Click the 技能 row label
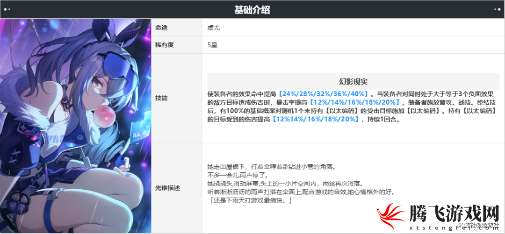The height and width of the screenshot is (234, 505). click(161, 98)
